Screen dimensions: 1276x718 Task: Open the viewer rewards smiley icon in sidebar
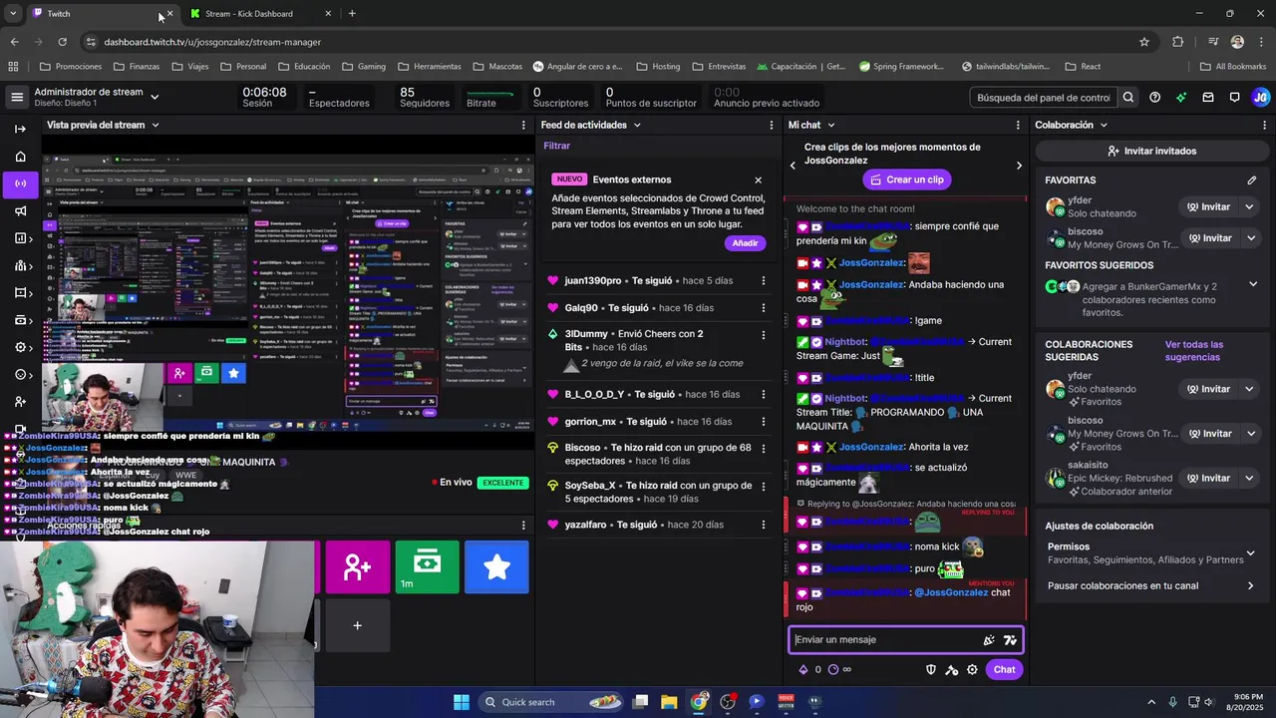point(20,375)
